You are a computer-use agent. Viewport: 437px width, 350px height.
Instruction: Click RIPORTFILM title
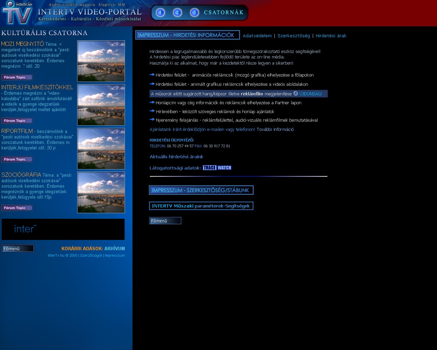point(17,131)
